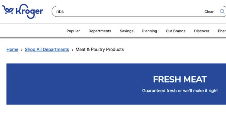Focus the search box containing "ribs"
The width and height of the screenshot is (226, 119).
point(127,11)
